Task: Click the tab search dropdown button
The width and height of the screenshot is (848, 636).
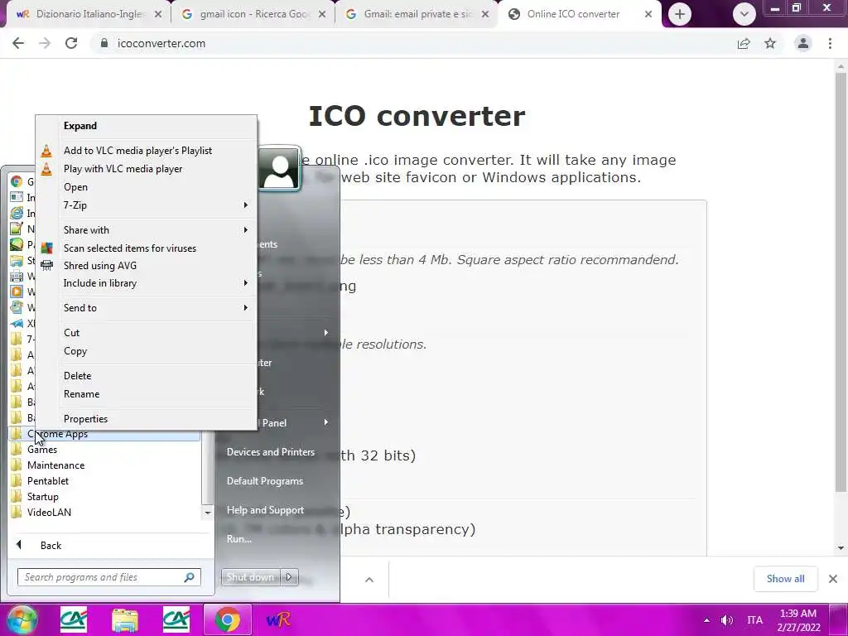Action: pyautogui.click(x=744, y=14)
